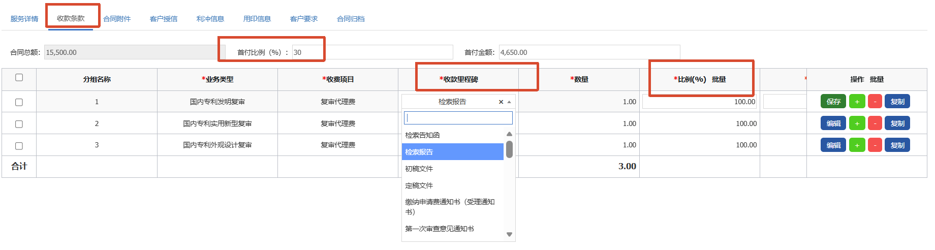Viewport: 935px width, 250px height.
Task: Collapse the 收款里程碑 dropdown arrow
Action: (509, 102)
